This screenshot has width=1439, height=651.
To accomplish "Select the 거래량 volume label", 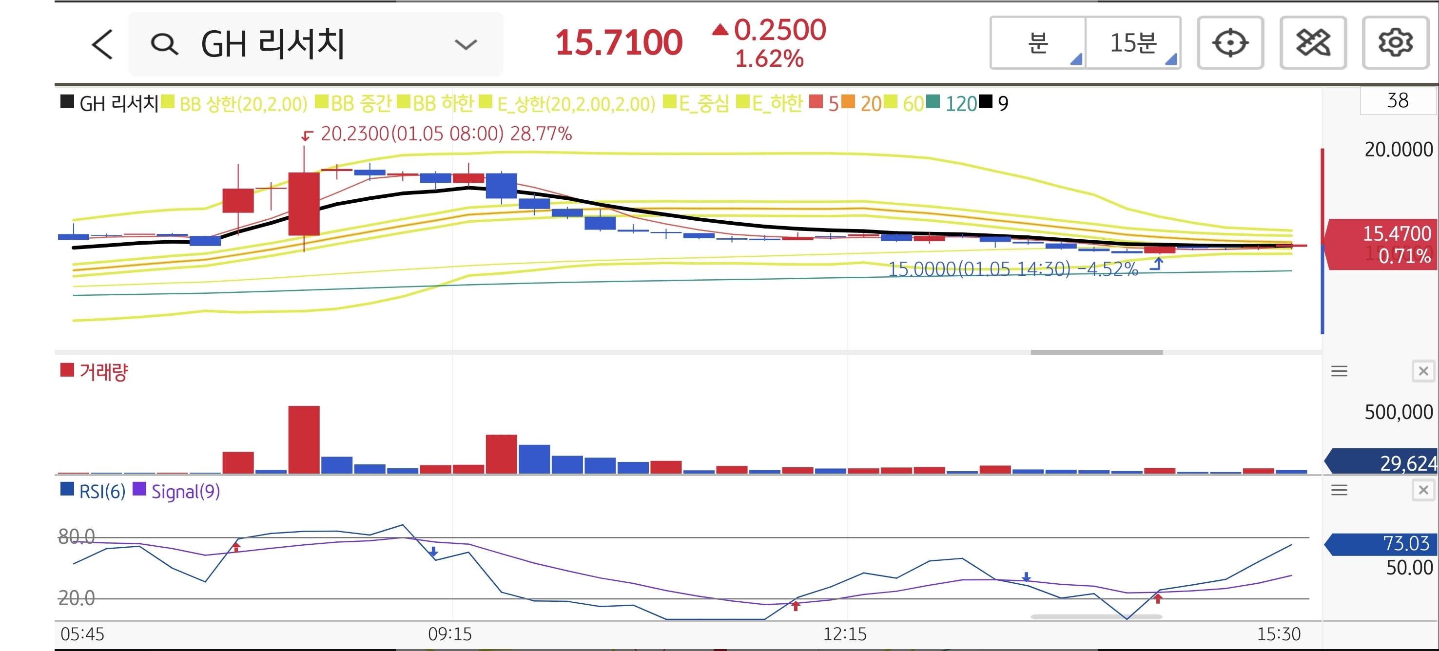I will (x=103, y=372).
